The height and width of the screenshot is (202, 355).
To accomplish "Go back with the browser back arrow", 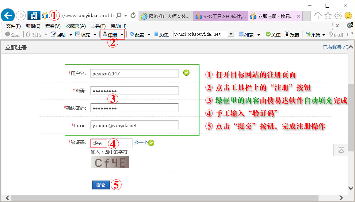I will [8, 15].
